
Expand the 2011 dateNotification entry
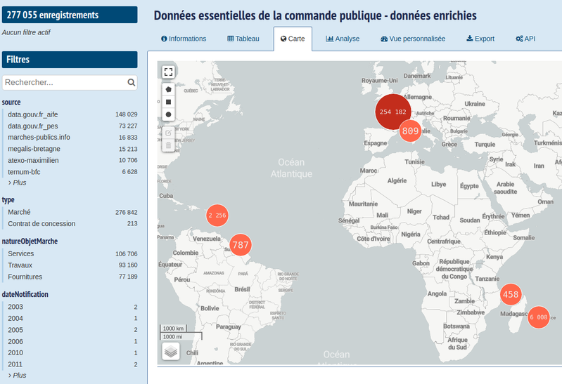point(15,364)
